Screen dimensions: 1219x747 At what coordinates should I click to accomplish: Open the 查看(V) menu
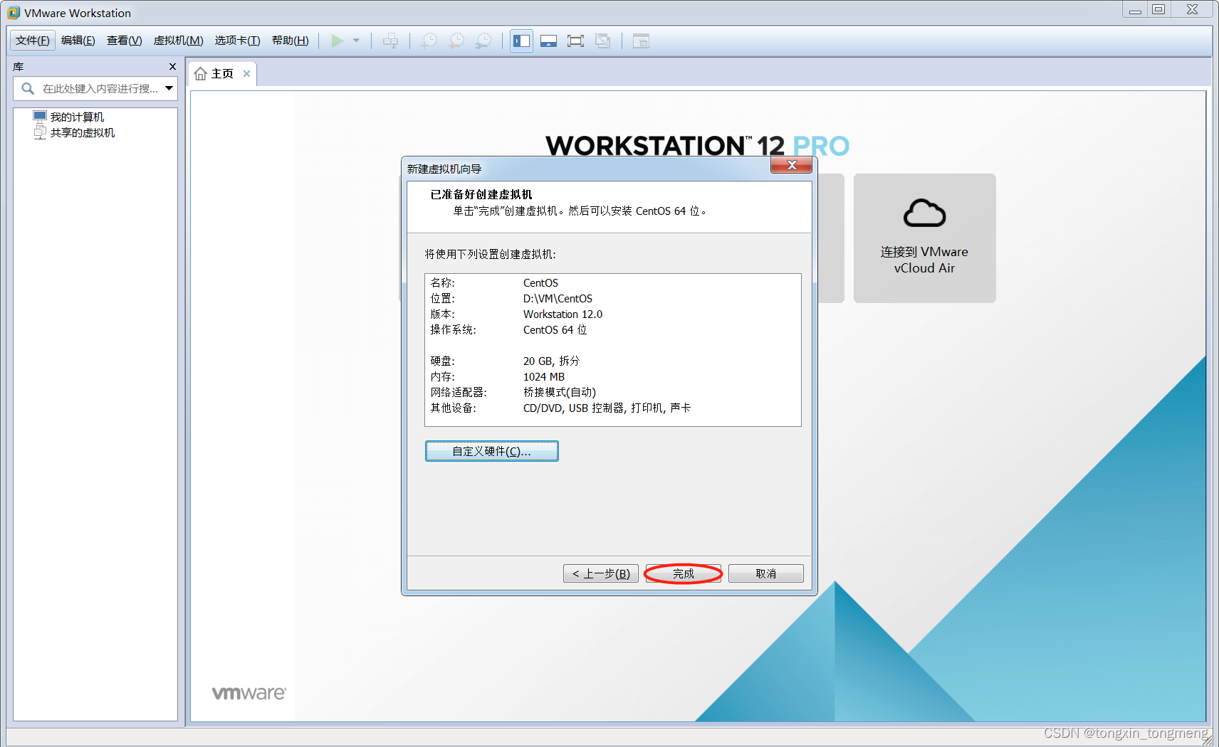[125, 41]
